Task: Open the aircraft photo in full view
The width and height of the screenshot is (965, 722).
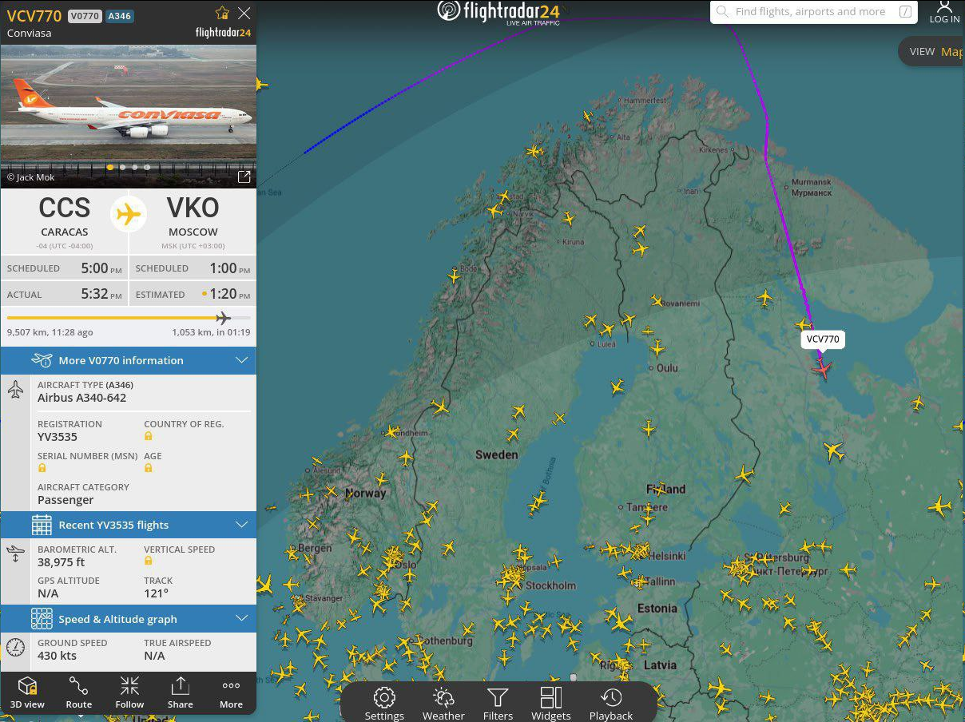Action: (244, 177)
